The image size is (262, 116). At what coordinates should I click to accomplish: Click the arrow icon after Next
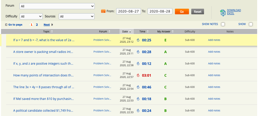click(x=52, y=25)
